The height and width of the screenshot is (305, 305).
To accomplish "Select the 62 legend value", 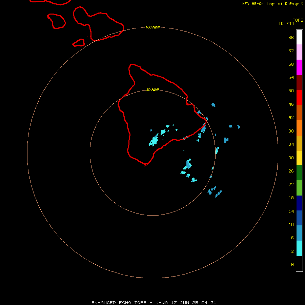I will (x=291, y=50).
